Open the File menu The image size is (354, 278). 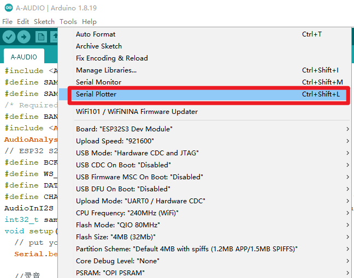point(7,22)
